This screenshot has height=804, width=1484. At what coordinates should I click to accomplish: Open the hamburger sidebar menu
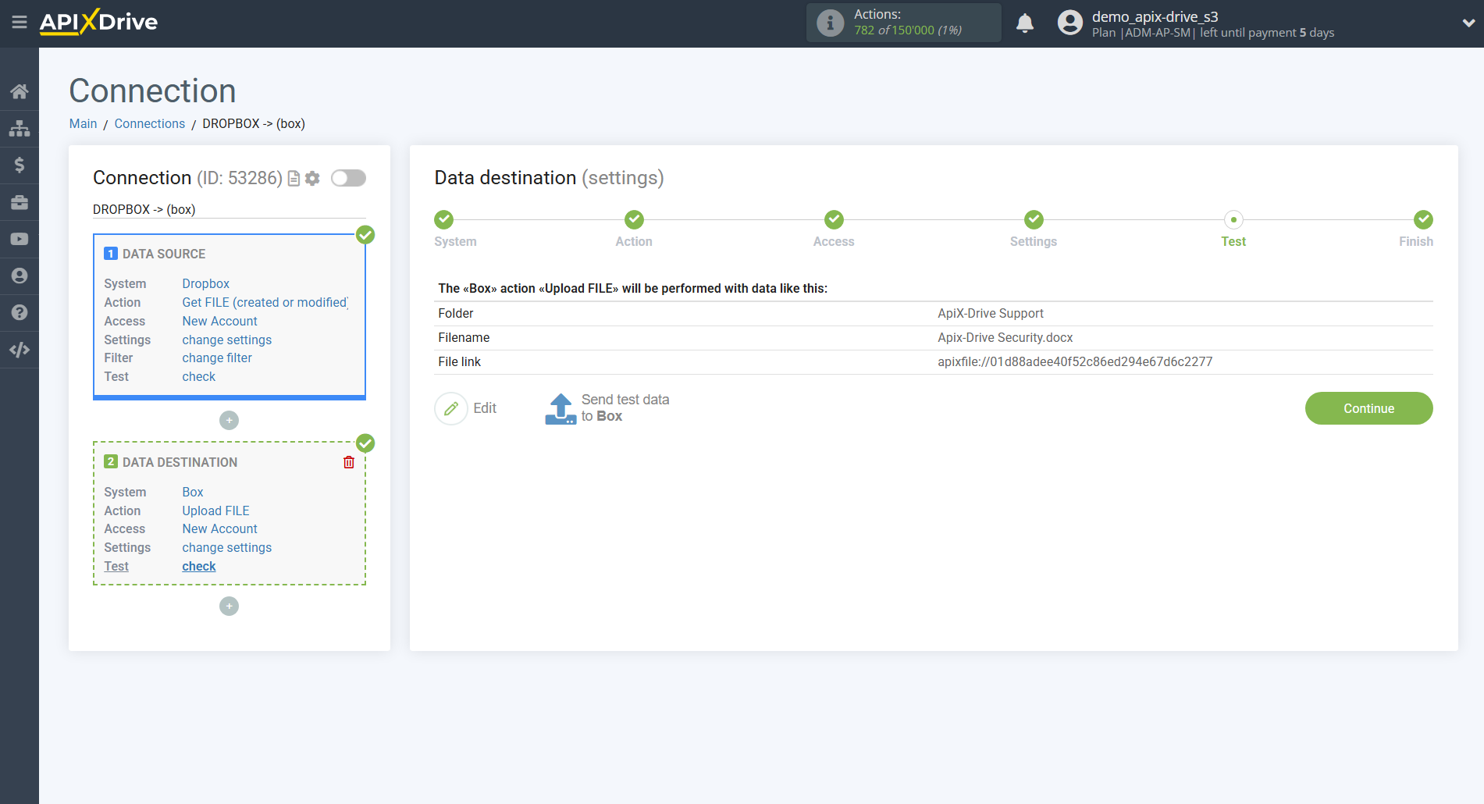(20, 23)
